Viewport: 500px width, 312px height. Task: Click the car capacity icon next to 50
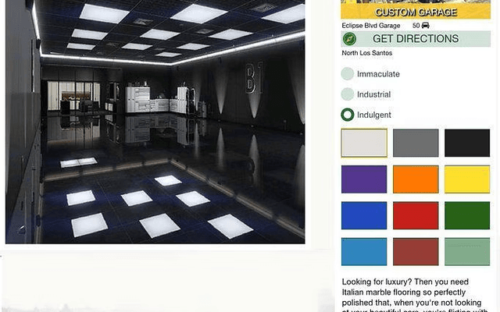[425, 26]
